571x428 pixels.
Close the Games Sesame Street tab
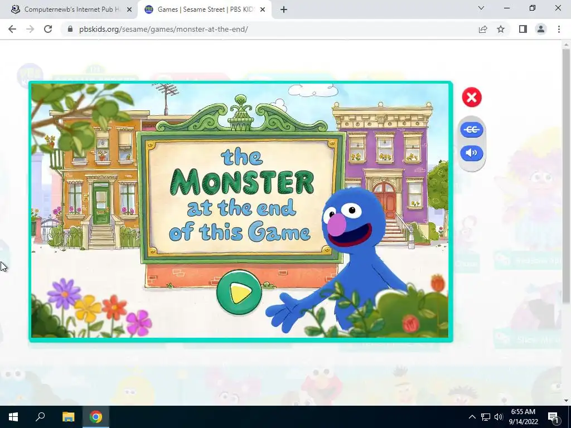[x=263, y=9]
